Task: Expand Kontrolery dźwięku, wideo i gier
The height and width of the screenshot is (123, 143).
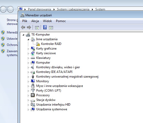Action: tap(28, 67)
